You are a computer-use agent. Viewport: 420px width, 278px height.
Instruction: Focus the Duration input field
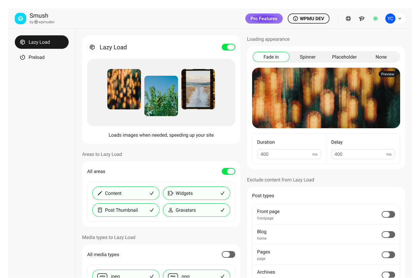click(x=289, y=154)
